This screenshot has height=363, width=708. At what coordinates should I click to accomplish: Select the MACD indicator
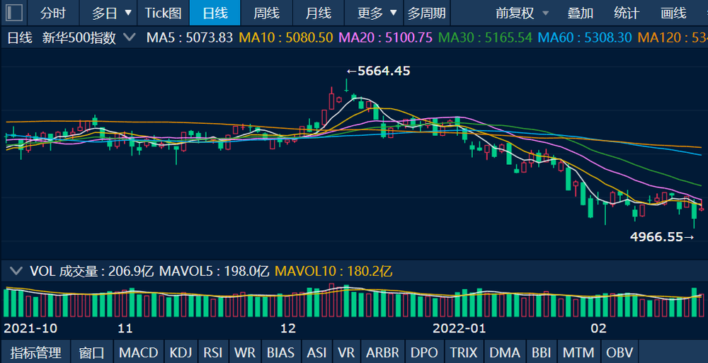(138, 352)
